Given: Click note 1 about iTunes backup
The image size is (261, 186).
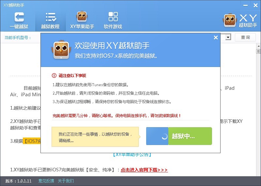Looking at the screenshot, I should click(x=91, y=85).
